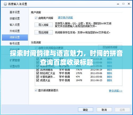Screen dimensions: 133x115
Task: Uncheck the 电脑游戏词汇 dictionary row
Action: 38,66
